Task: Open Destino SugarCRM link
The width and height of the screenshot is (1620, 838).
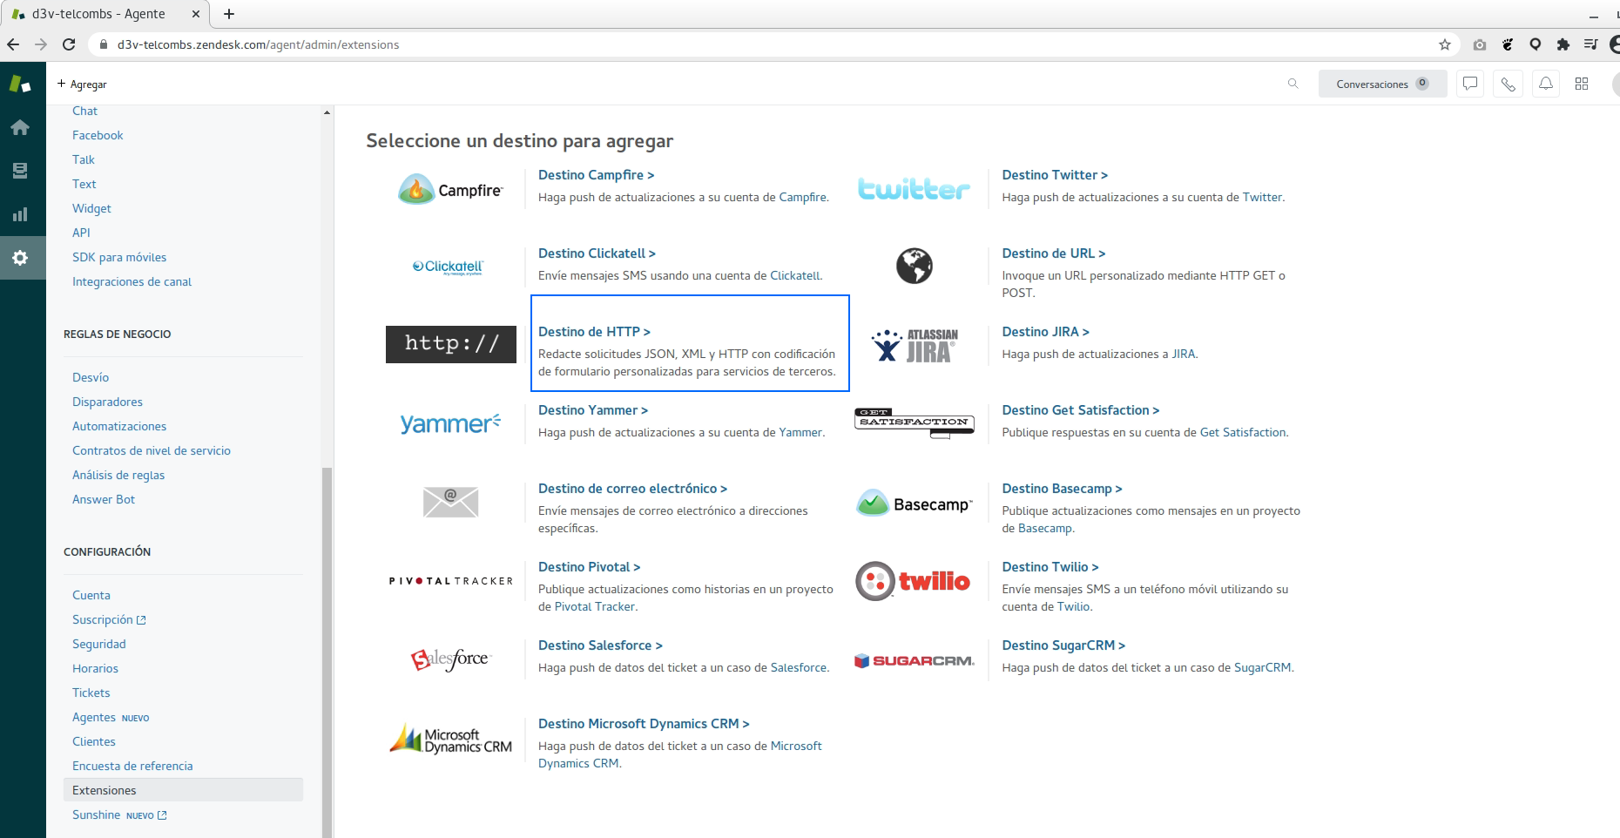Action: tap(1063, 645)
